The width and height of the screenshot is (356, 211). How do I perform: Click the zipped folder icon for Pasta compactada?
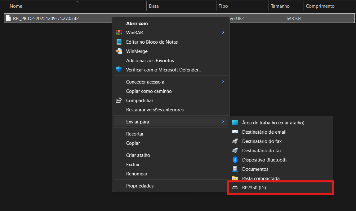click(235, 178)
